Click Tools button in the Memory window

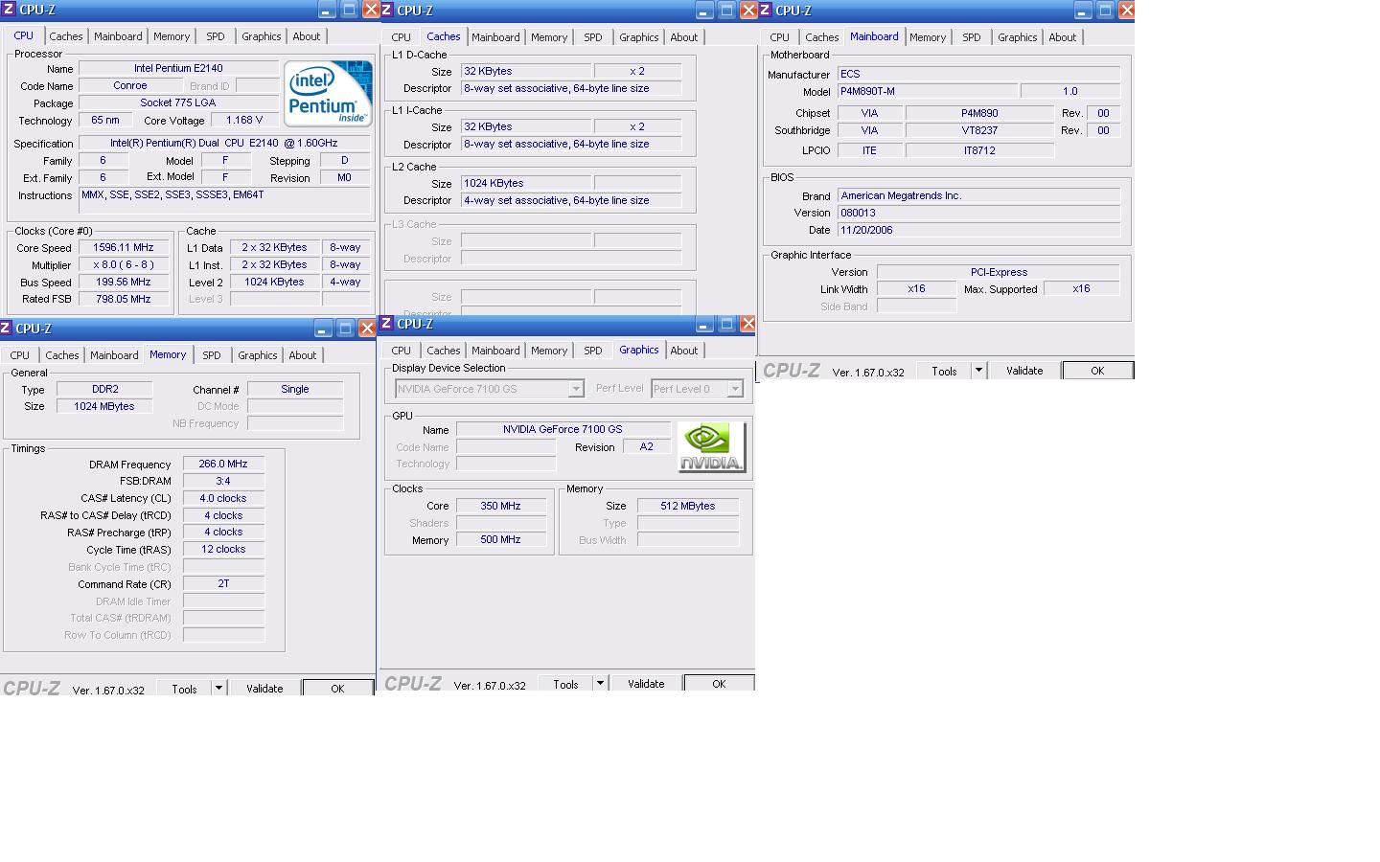(184, 689)
